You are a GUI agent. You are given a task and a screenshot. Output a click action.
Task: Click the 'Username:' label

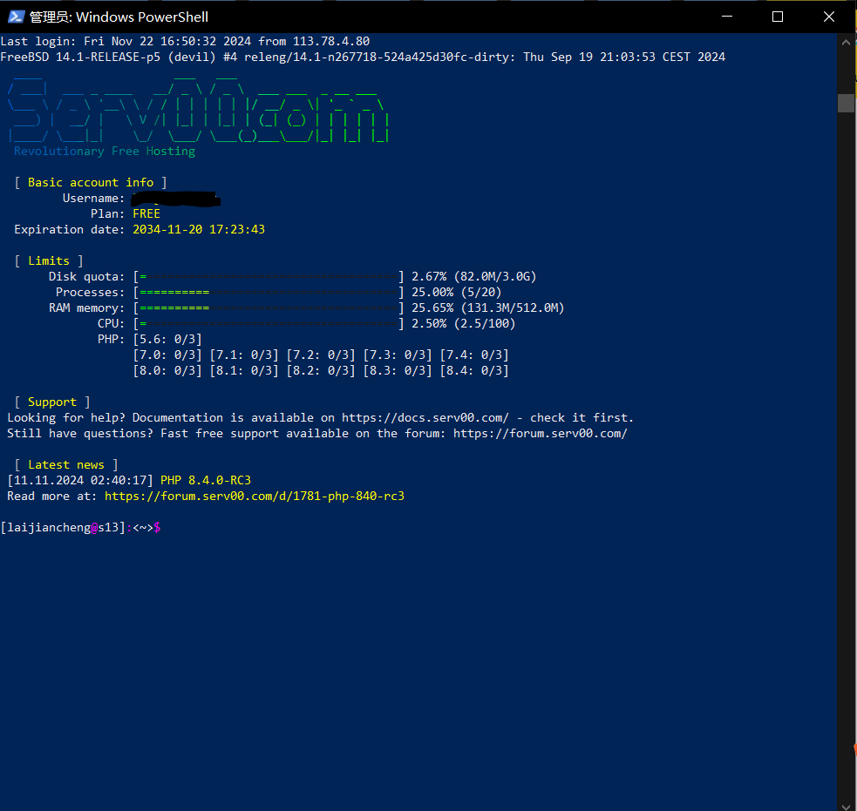point(93,199)
